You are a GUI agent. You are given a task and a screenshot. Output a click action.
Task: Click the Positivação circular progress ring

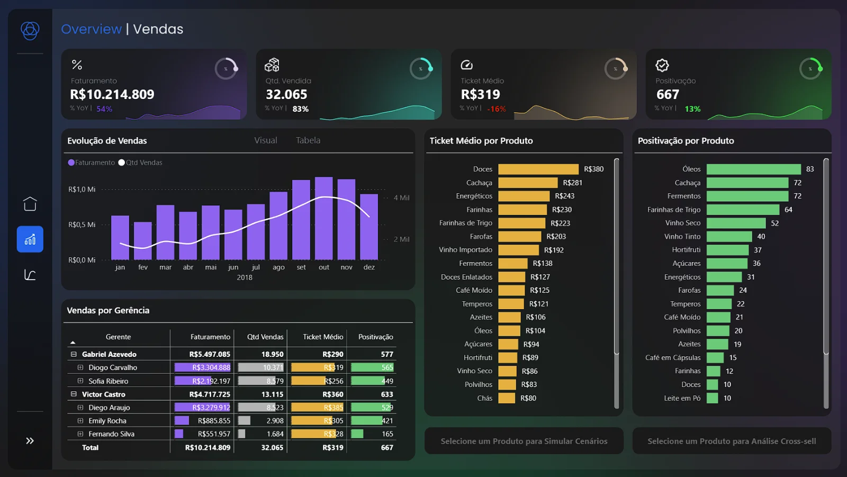click(810, 69)
